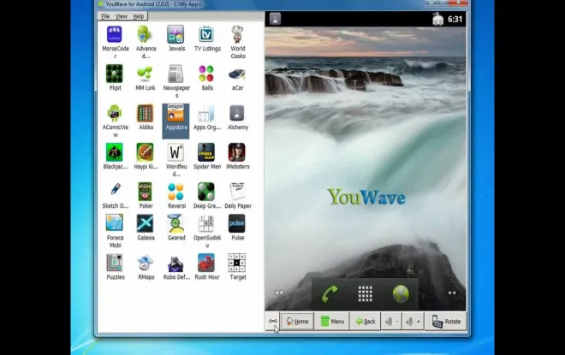Screen dimensions: 565x355
Task: Select the Alchemy game icon
Action: 237,113
